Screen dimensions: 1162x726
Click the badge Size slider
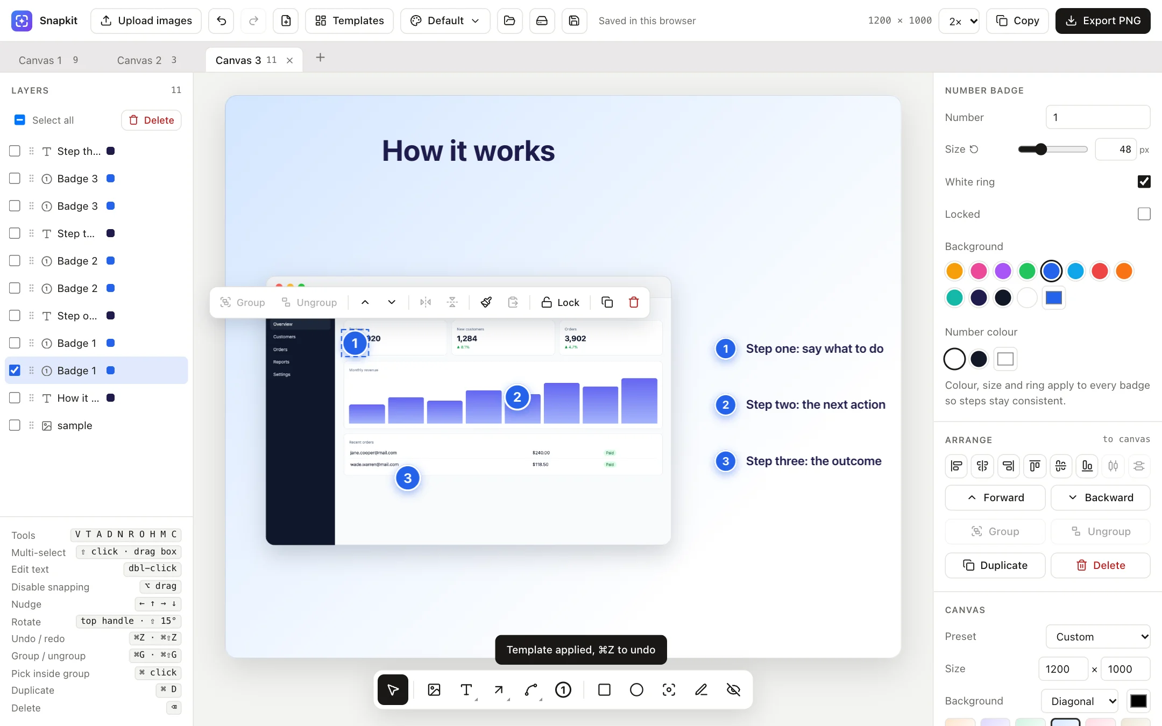pos(1053,150)
